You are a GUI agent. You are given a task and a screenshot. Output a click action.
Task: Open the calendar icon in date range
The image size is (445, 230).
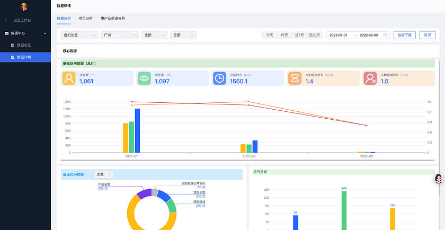point(385,35)
